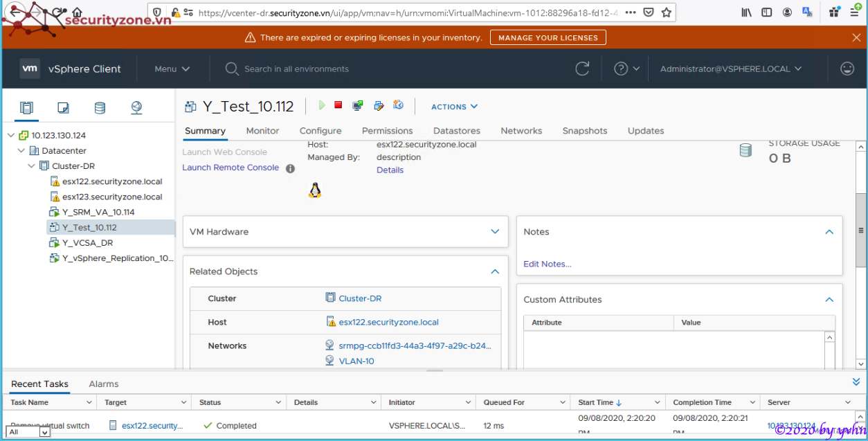Open the Snapshots tab
868x441 pixels.
click(585, 131)
